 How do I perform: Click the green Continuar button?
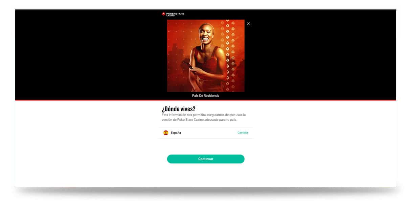[x=206, y=159]
